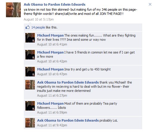
Task: Open the August 10 at 5:17pm post timestamp
Action: pyautogui.click(x=39, y=19)
